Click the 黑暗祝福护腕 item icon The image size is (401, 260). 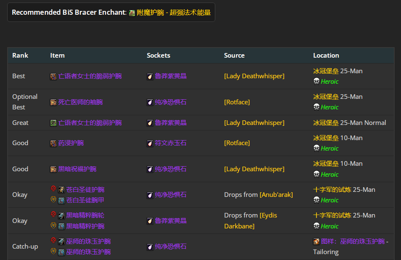point(53,169)
